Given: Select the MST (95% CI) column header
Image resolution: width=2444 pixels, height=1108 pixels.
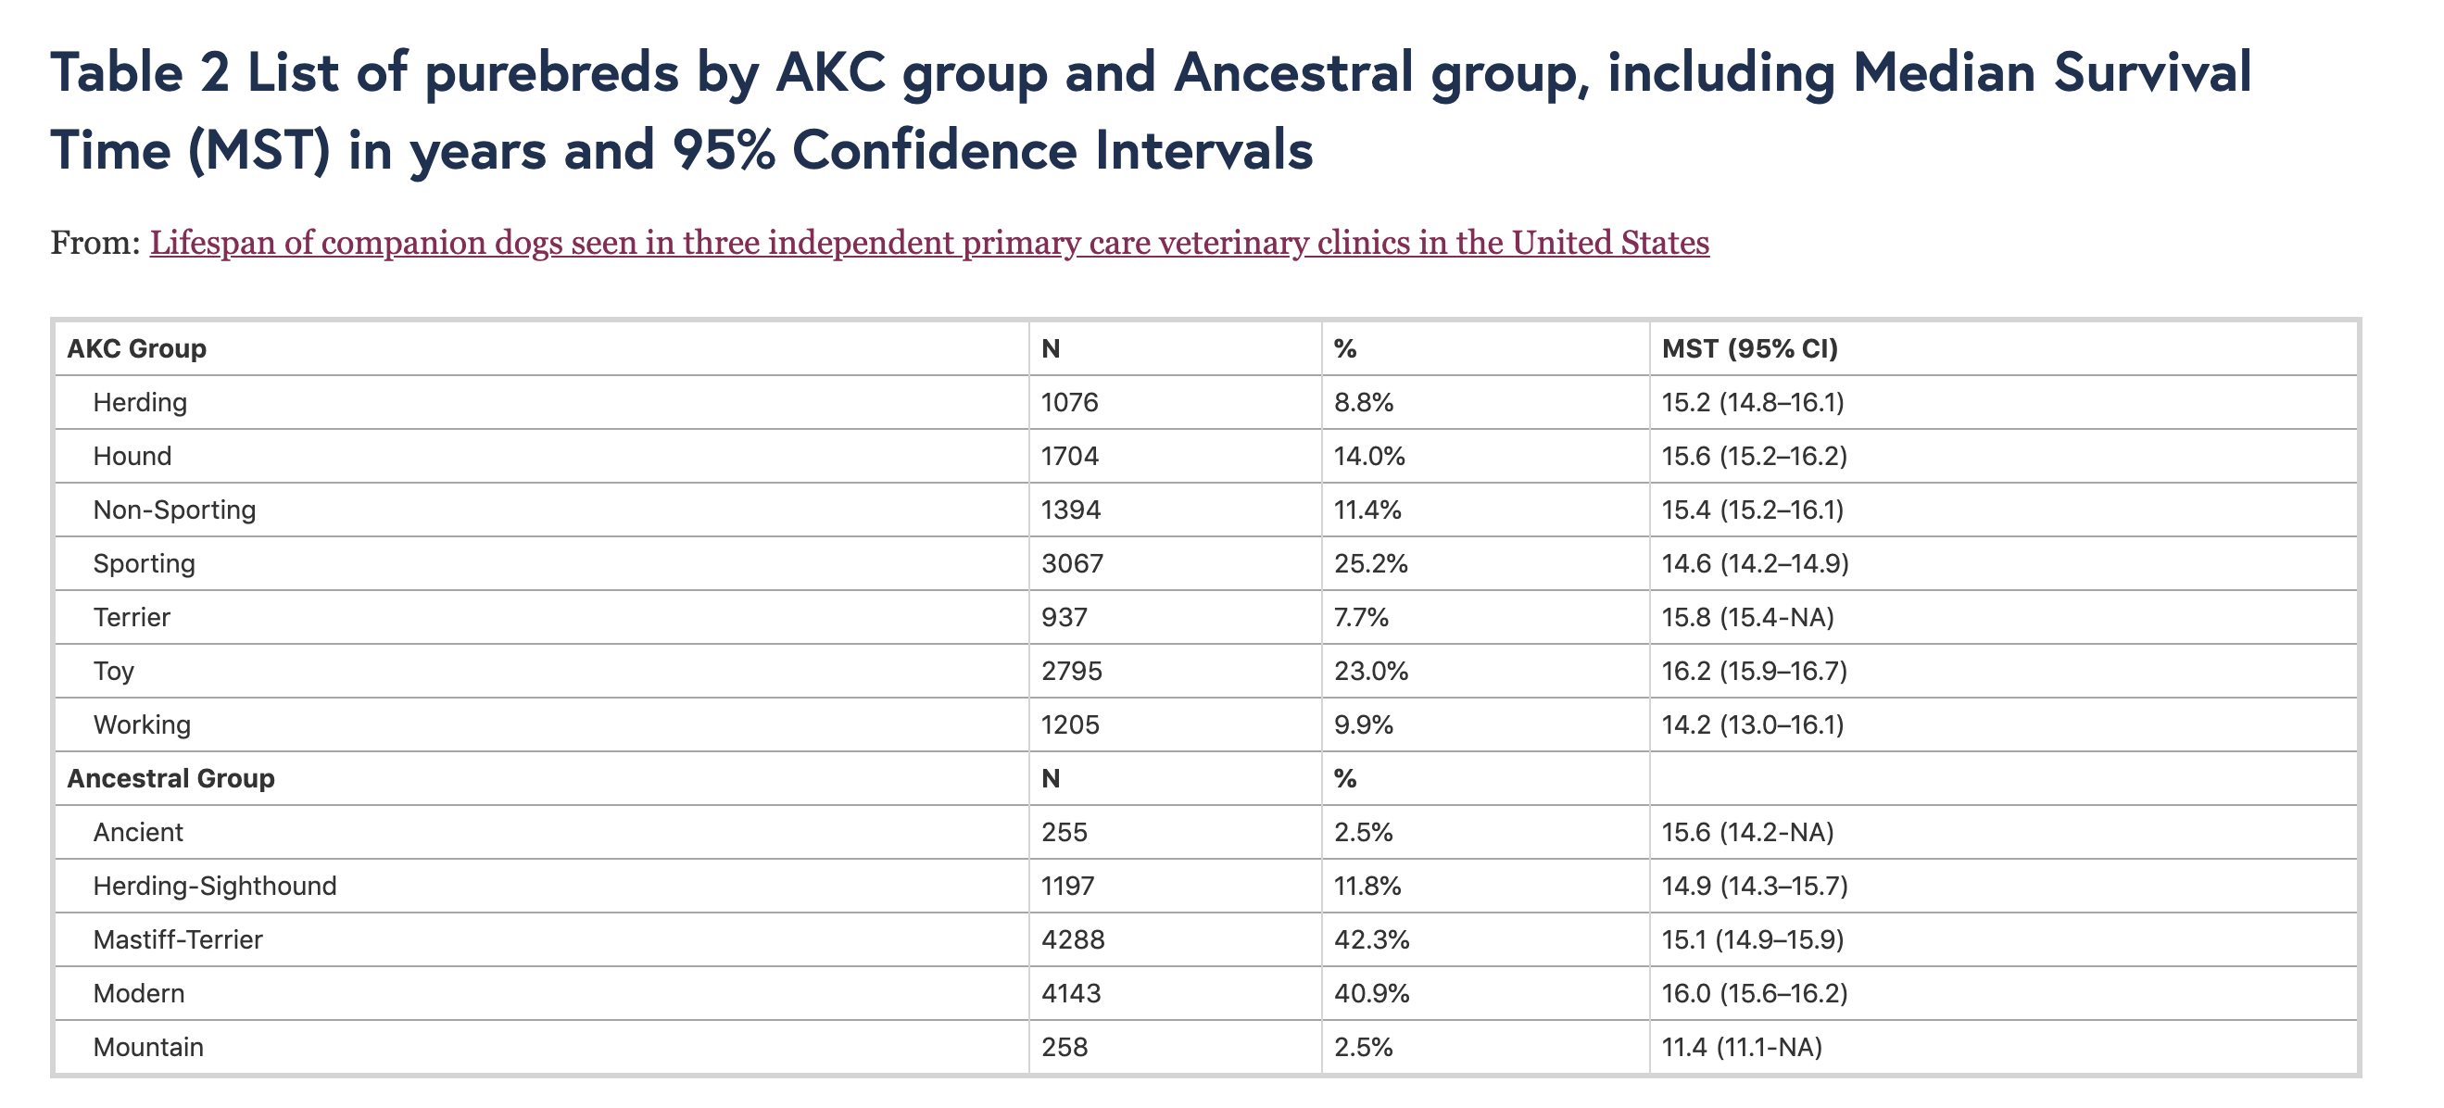Looking at the screenshot, I should (x=1749, y=349).
